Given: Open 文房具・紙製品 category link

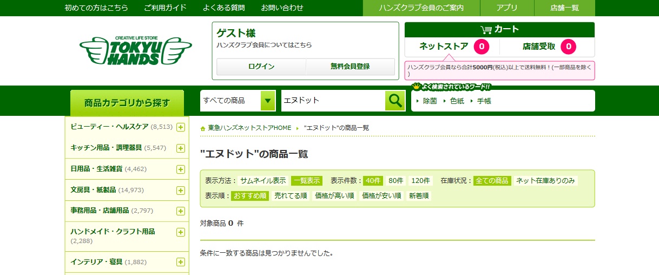Looking at the screenshot, I should (x=93, y=190).
